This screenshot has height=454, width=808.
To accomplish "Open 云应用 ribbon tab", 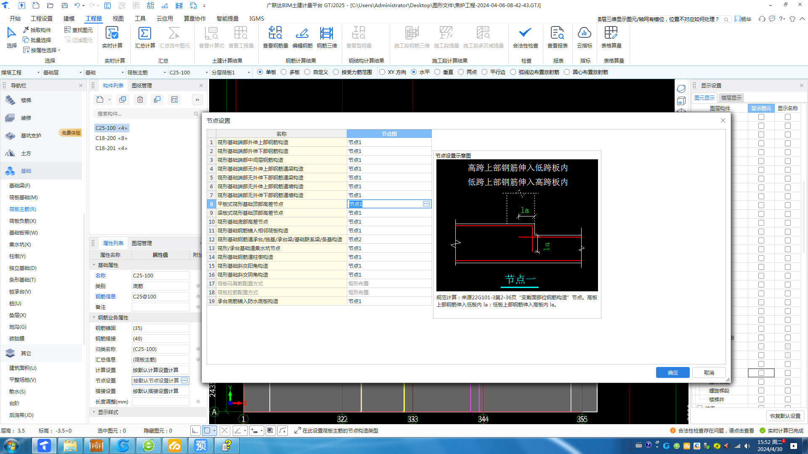I will [165, 18].
